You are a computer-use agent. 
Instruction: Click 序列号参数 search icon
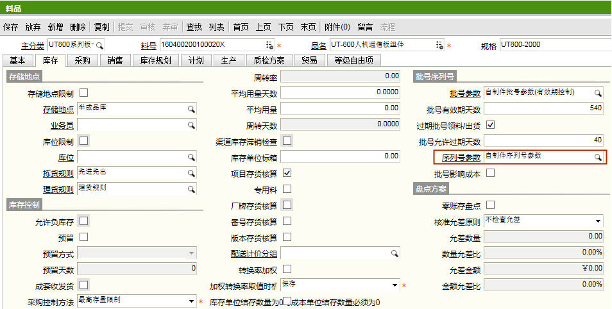597,157
